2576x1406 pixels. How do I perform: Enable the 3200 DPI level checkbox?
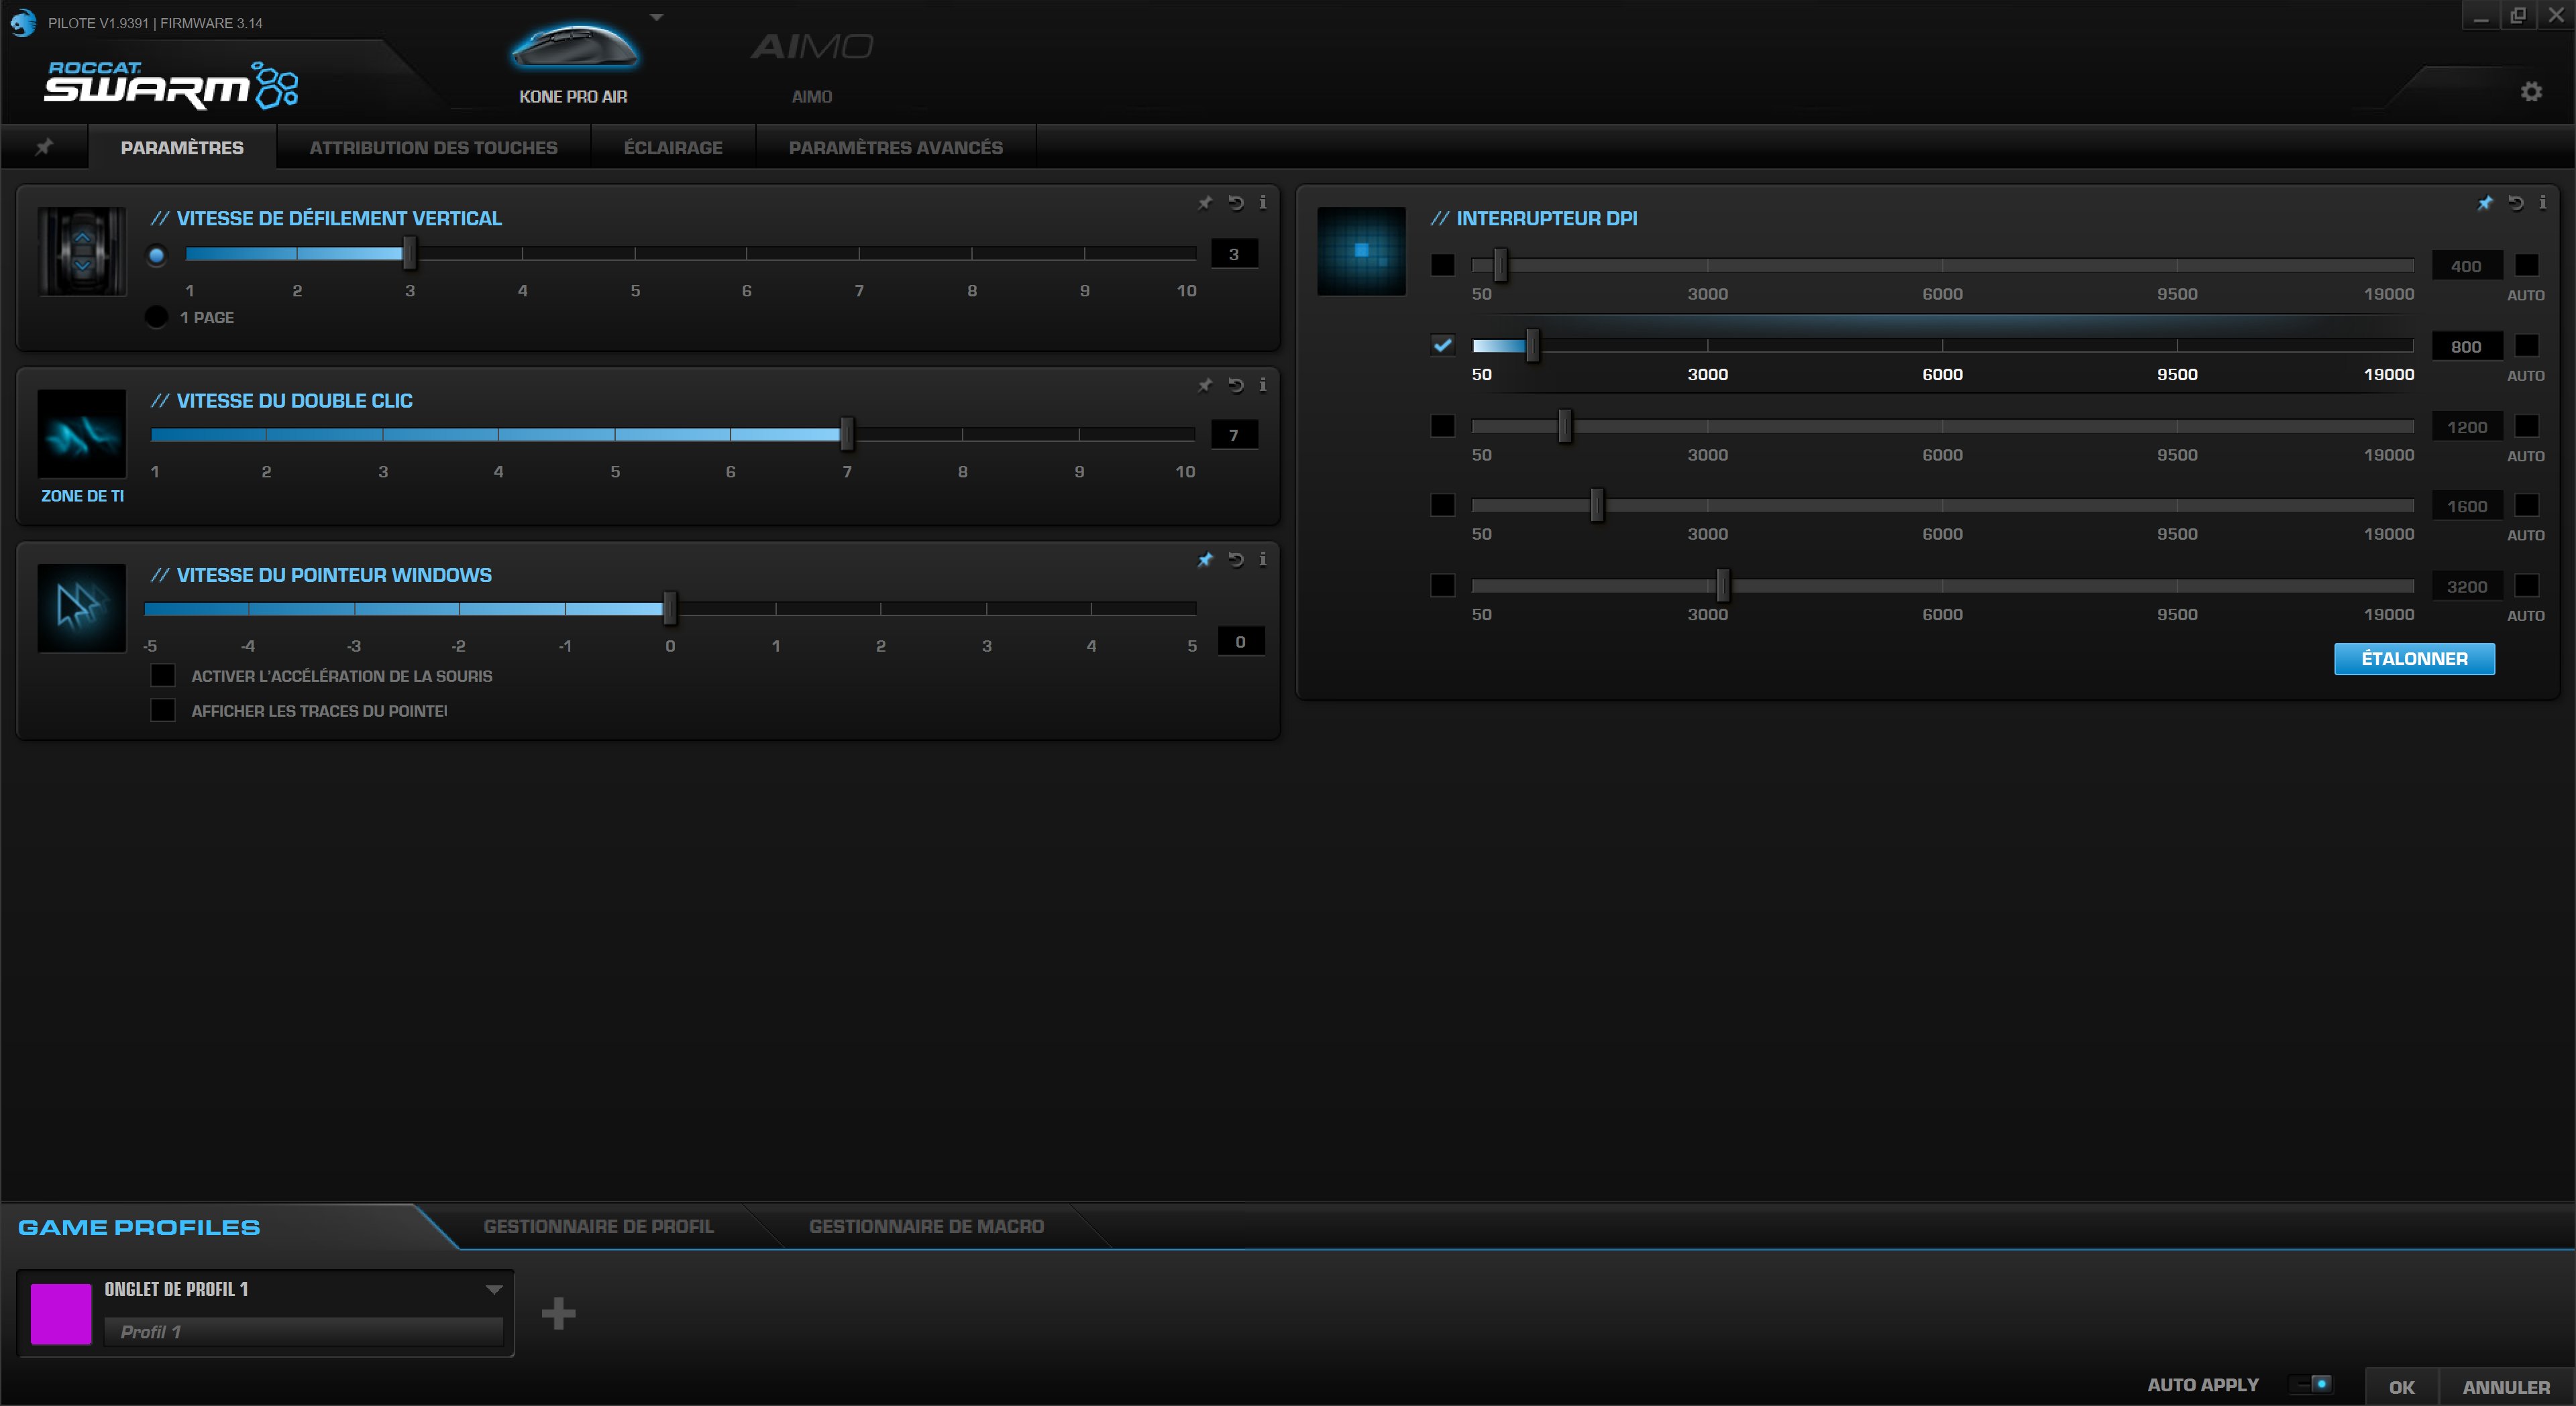[x=1442, y=585]
